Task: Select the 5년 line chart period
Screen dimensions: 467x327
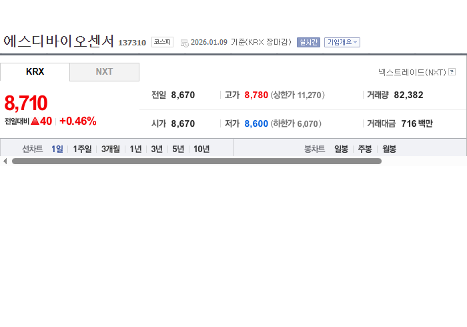Action: pos(178,149)
